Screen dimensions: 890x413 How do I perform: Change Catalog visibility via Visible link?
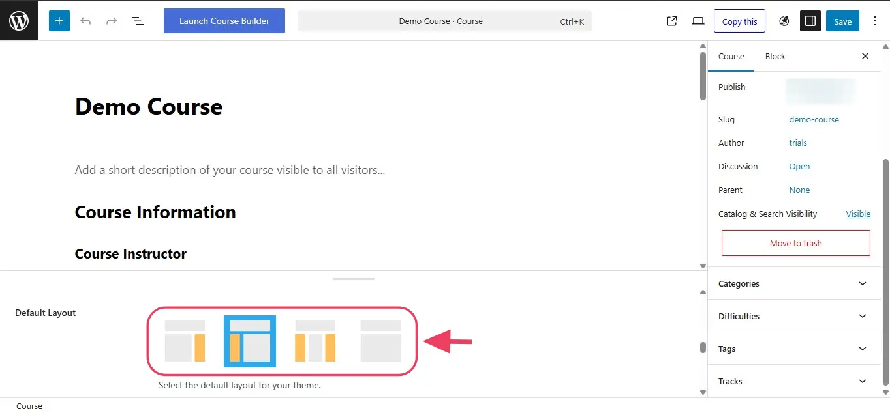tap(858, 214)
